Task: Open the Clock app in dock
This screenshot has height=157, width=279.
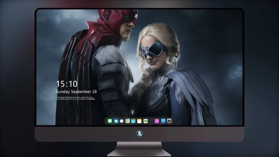Action: pyautogui.click(x=122, y=121)
